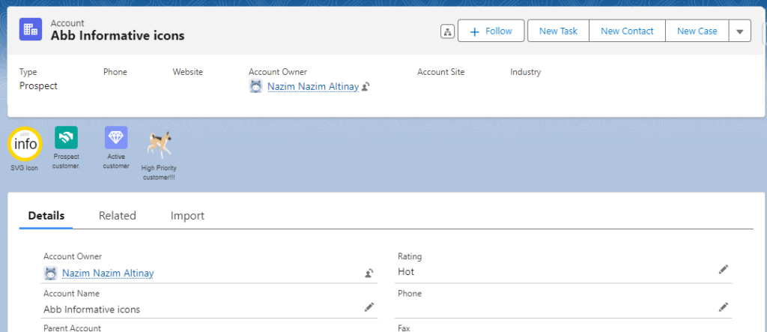767x332 pixels.
Task: Expand the more actions dropdown arrow
Action: (x=739, y=31)
